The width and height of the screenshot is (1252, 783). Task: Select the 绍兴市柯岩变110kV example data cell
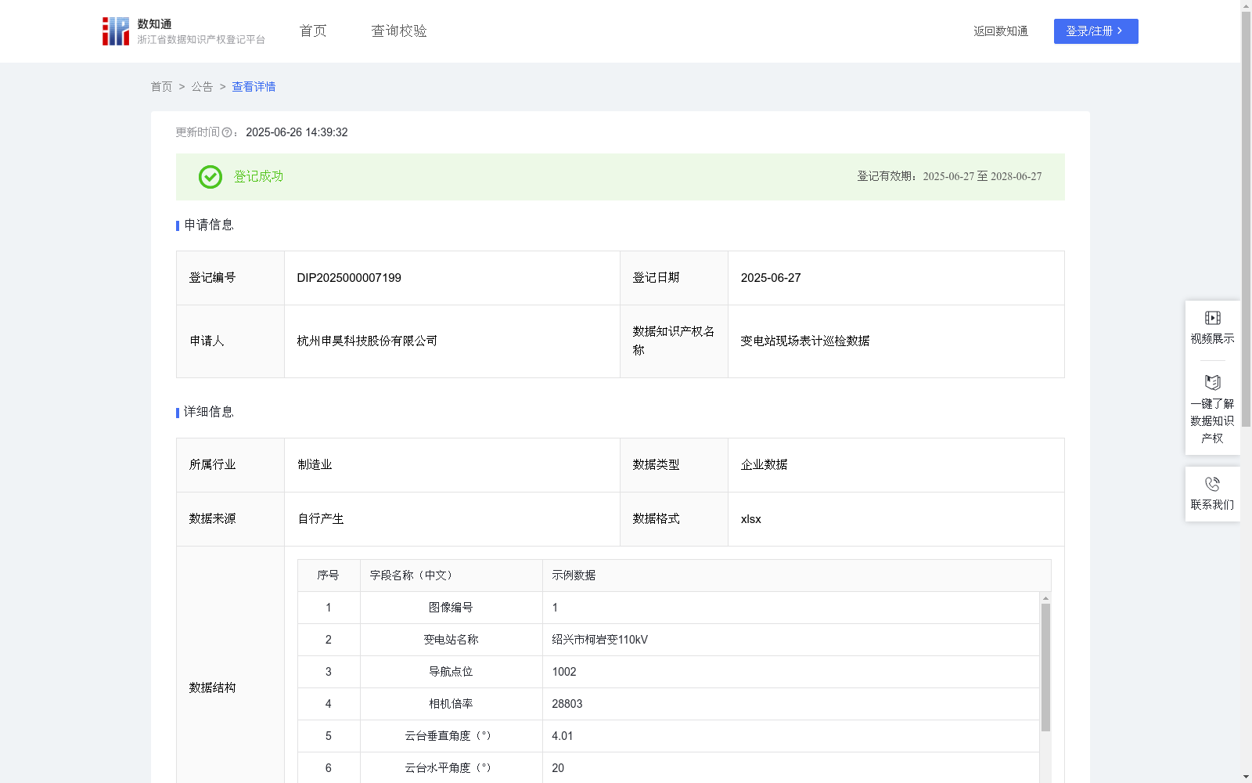599,639
